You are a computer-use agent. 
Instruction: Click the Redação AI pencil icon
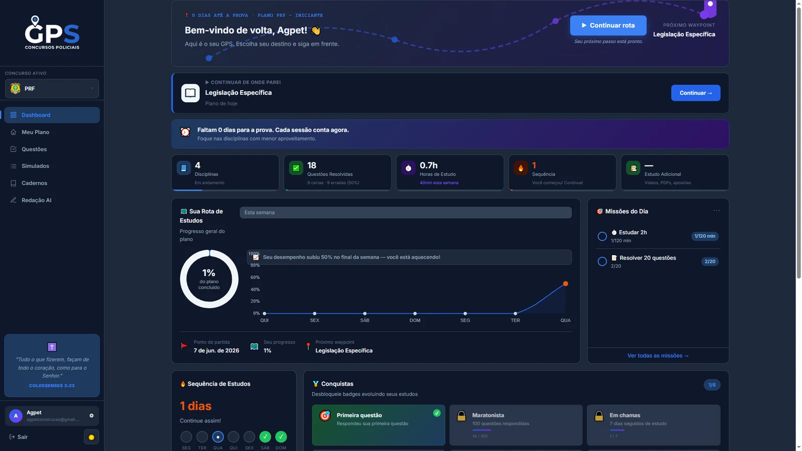14,200
